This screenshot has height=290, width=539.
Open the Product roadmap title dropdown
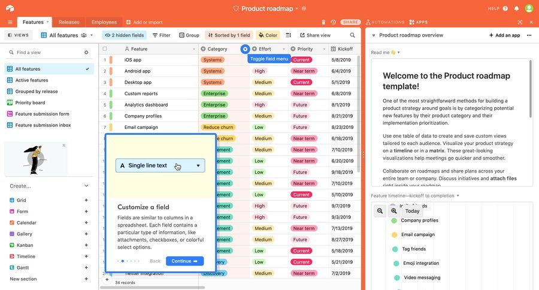[x=296, y=8]
